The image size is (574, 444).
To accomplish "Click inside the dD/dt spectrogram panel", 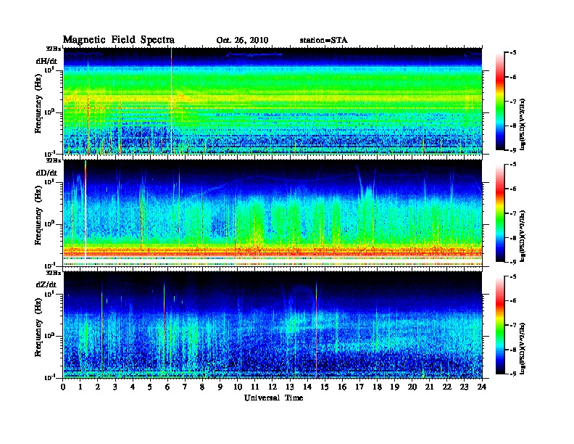I will pos(273,213).
